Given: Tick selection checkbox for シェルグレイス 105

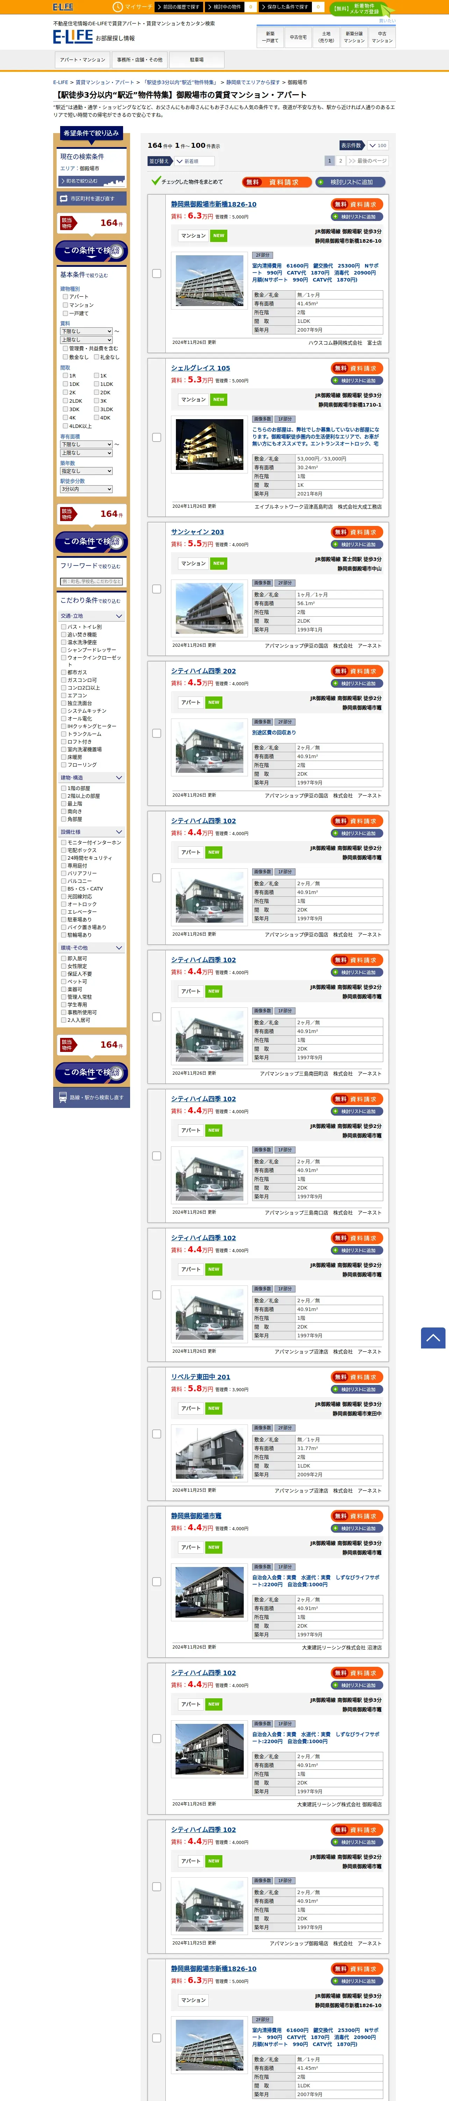Looking at the screenshot, I should tap(156, 437).
